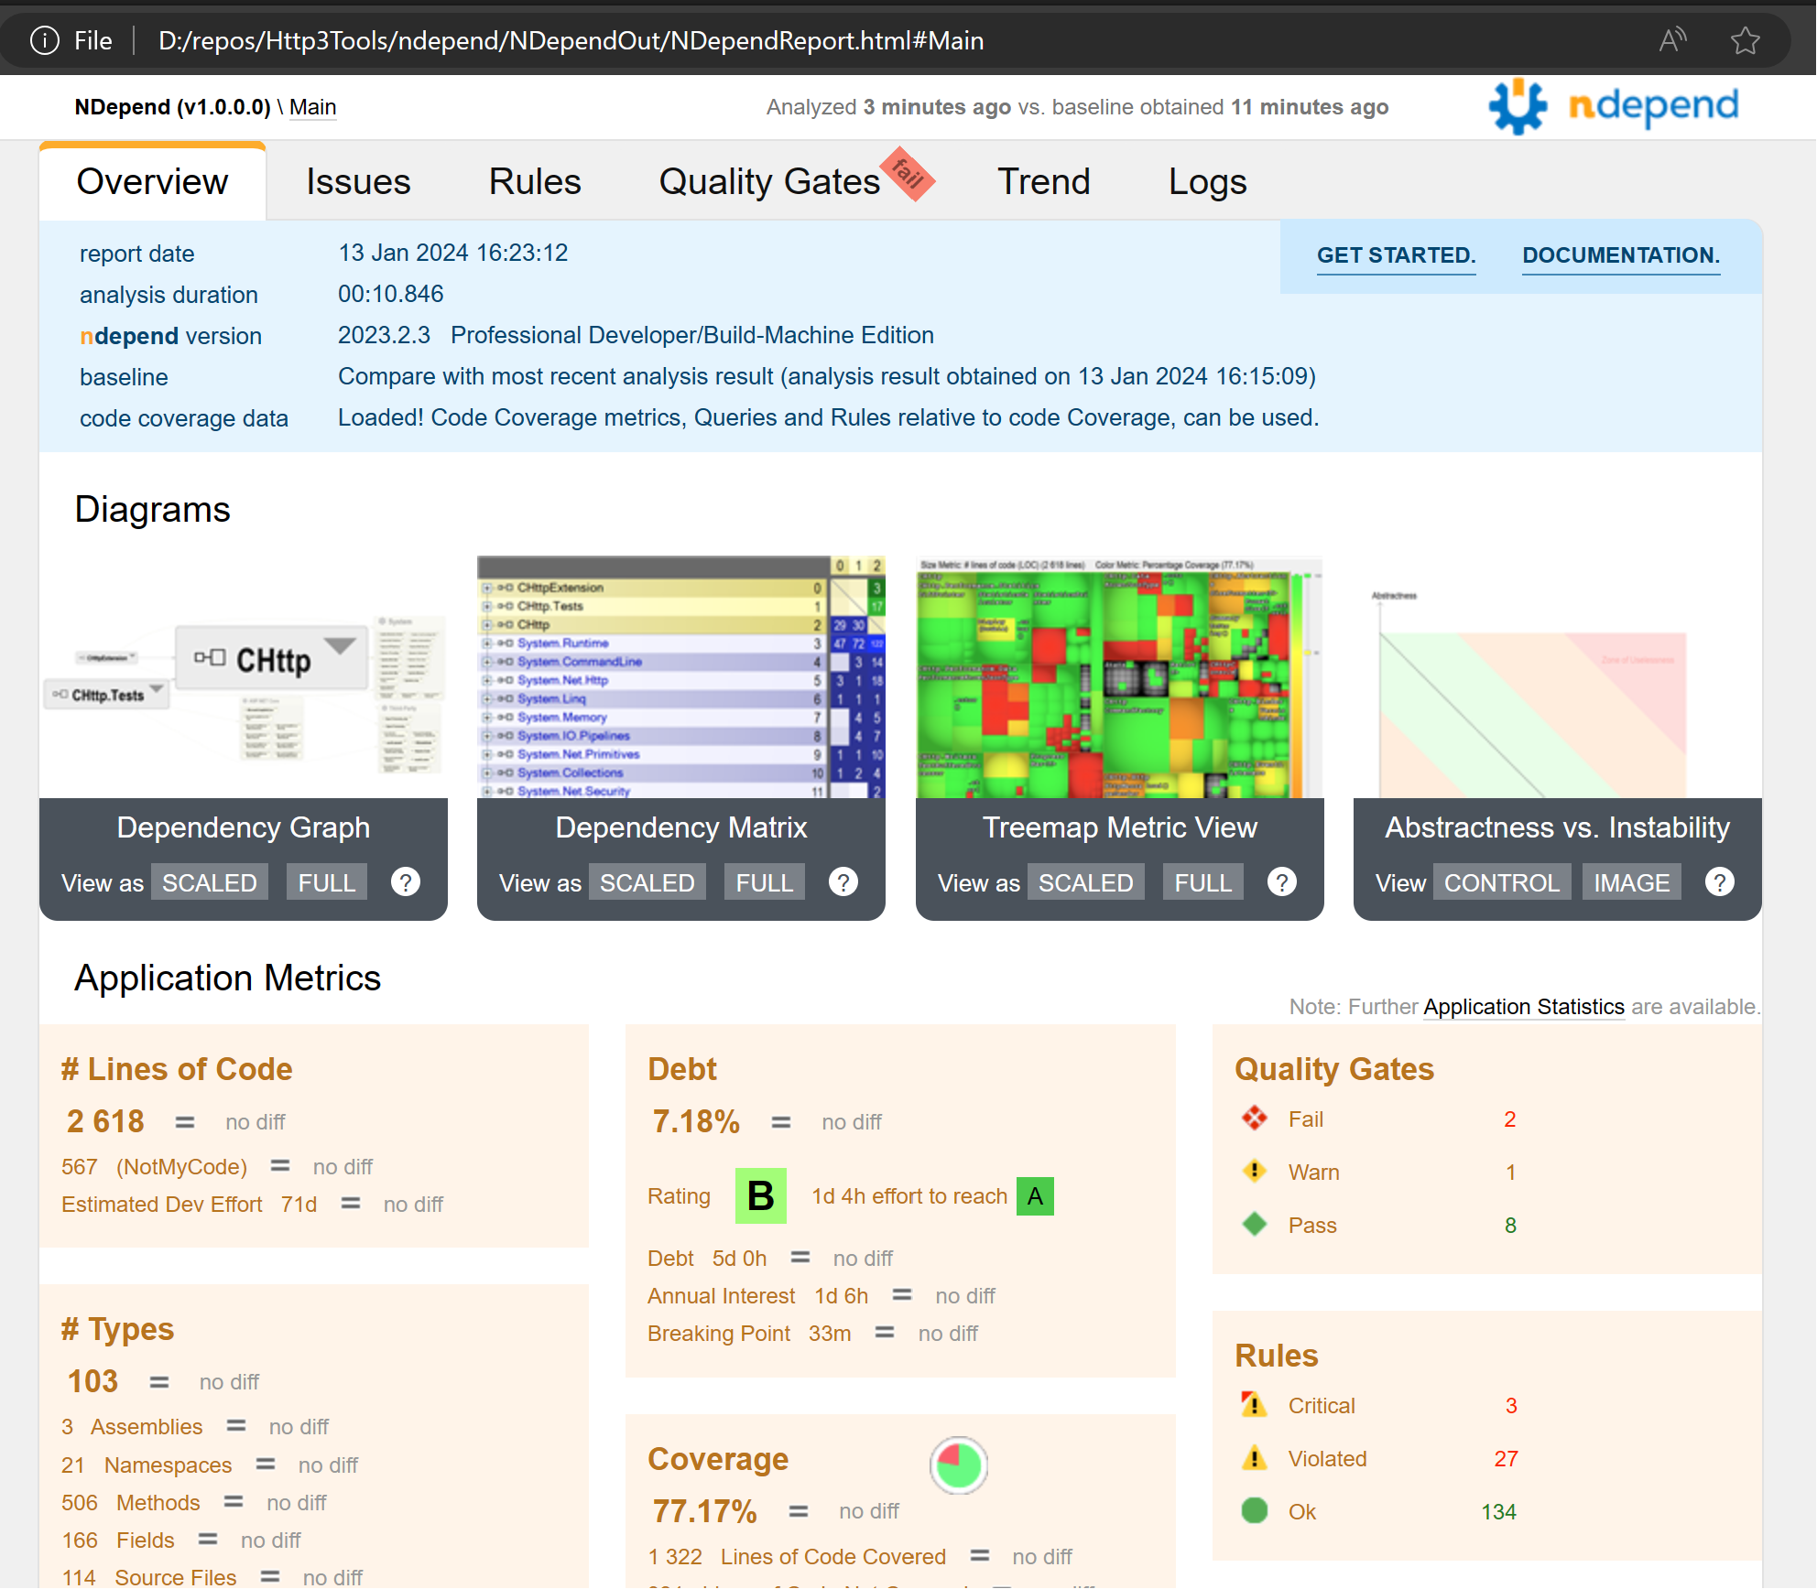This screenshot has height=1589, width=1817.
Task: Click the GET STARTED link
Action: point(1396,255)
